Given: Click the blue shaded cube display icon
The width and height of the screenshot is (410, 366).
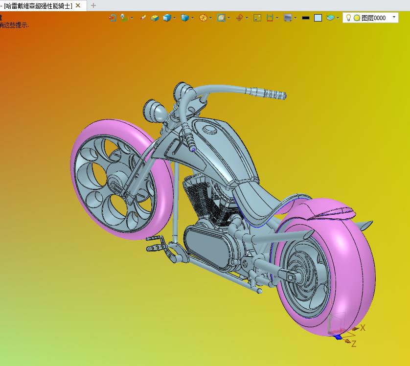Looking at the screenshot, I should pos(167,18).
